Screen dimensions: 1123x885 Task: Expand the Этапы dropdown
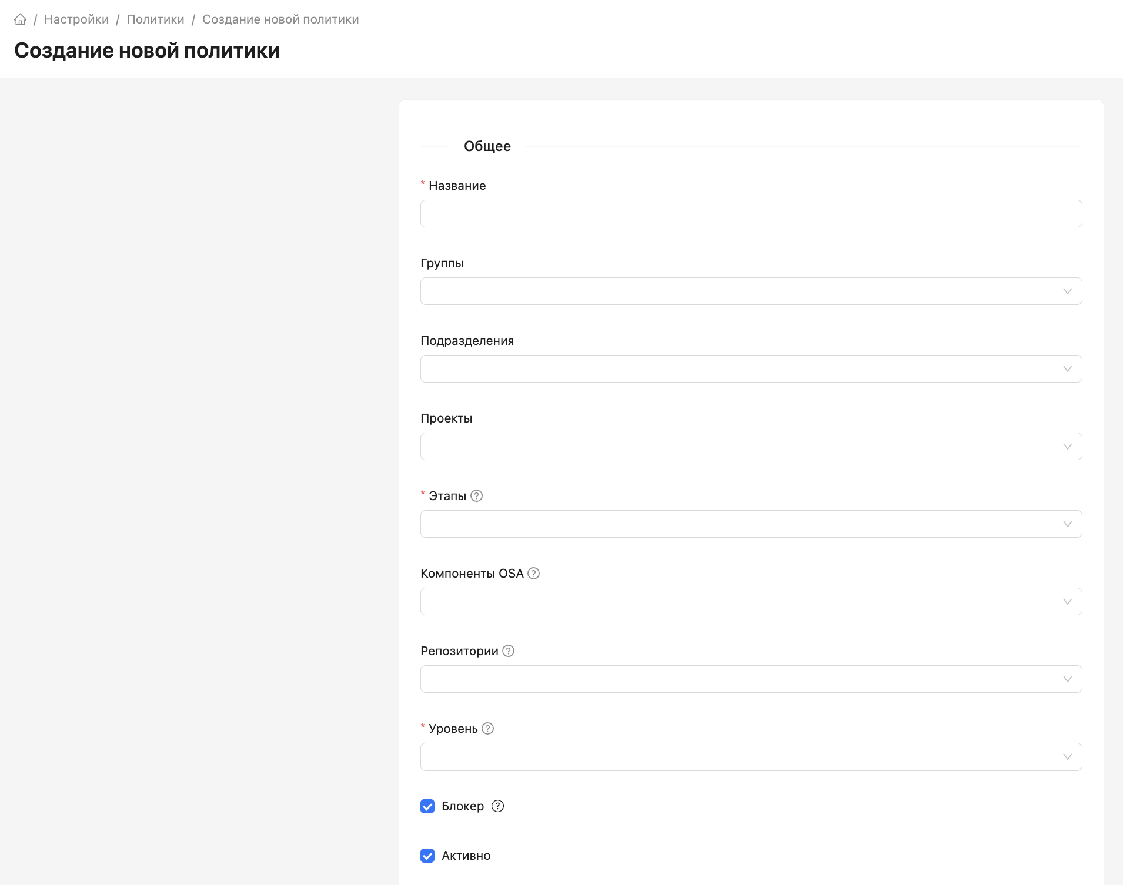coord(751,524)
